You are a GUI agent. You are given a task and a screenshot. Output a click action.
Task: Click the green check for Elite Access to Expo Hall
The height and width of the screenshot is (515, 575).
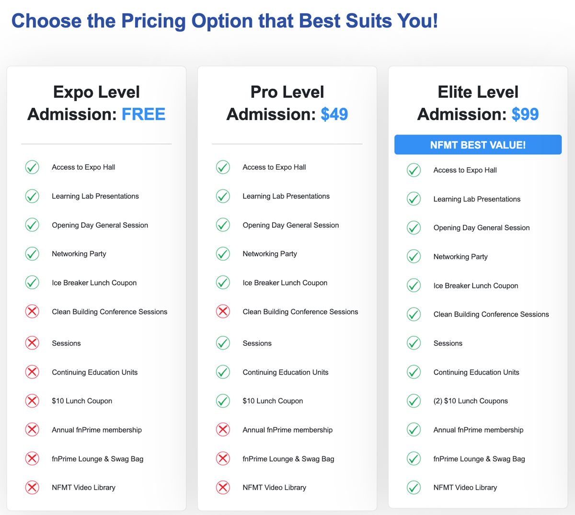coord(414,170)
